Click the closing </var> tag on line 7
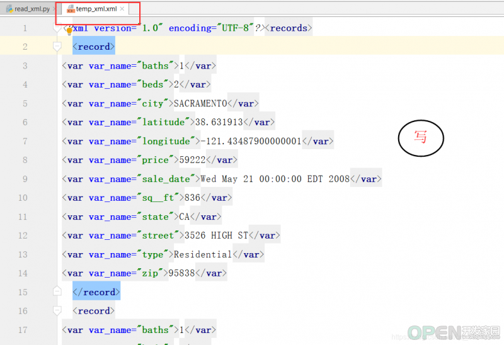Screen dimensions: 504x345 [318, 141]
